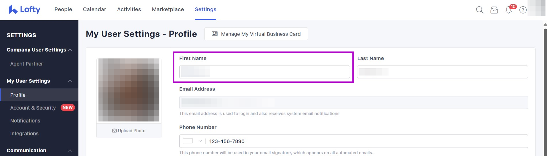This screenshot has width=547, height=156.
Task: Collapse My User Settings section
Action: (70, 81)
